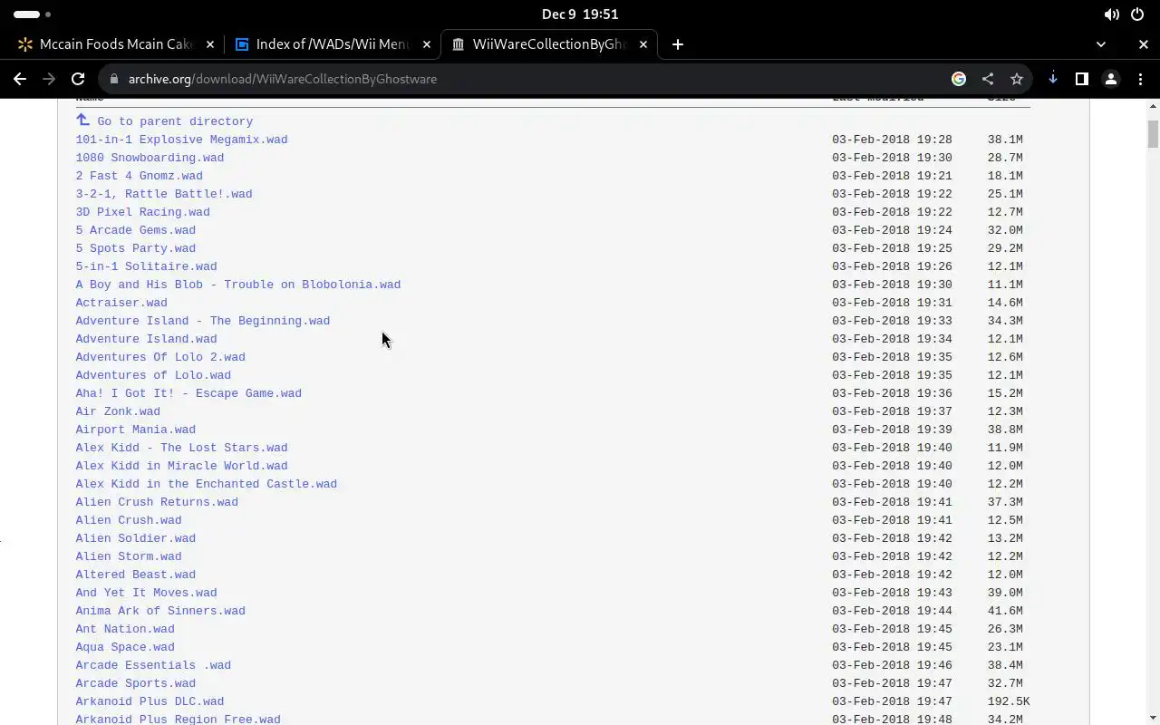1160x725 pixels.
Task: Open Anima Ark of Sinners.wad
Action: pos(160,611)
